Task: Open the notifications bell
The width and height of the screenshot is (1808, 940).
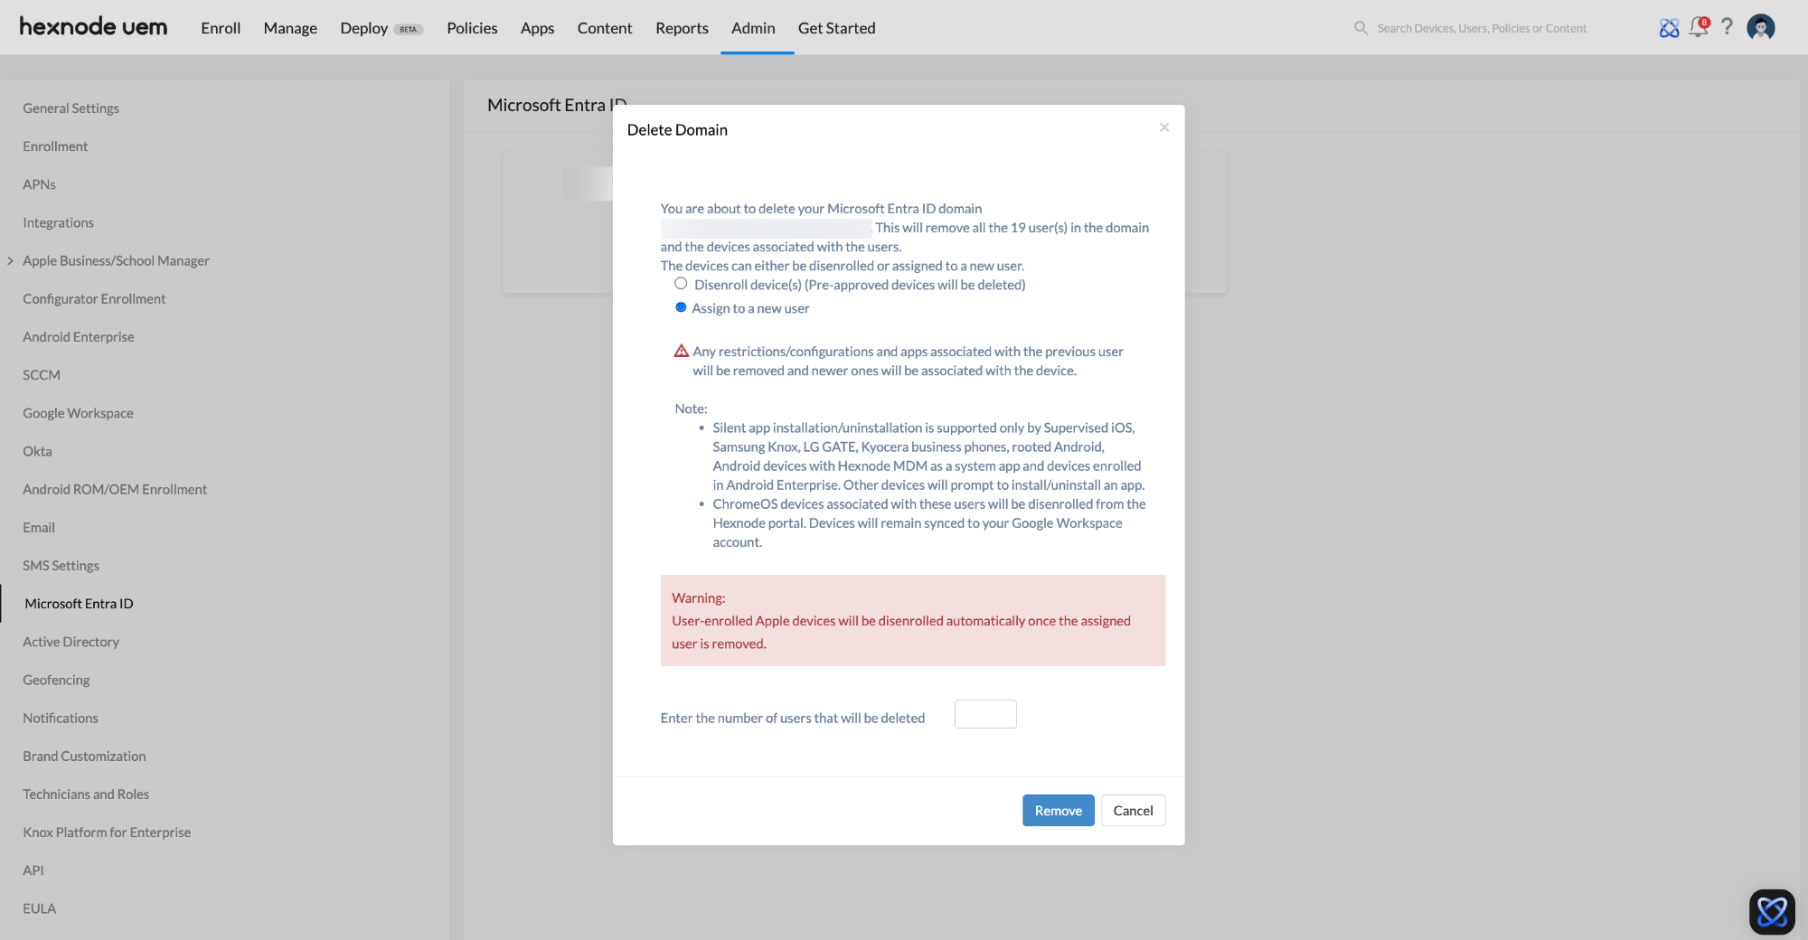Action: (x=1699, y=27)
